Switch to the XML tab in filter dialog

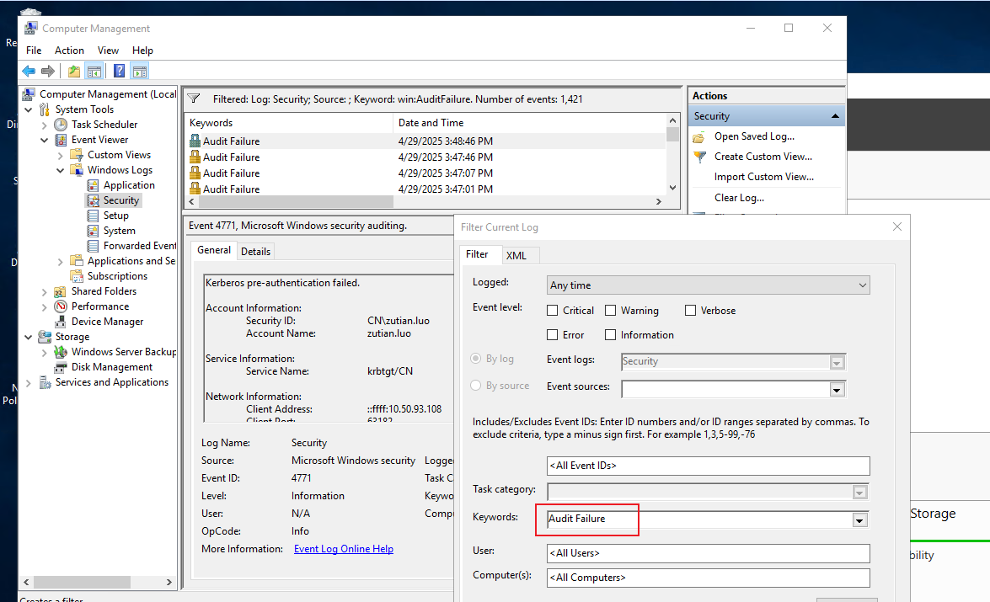coord(516,256)
